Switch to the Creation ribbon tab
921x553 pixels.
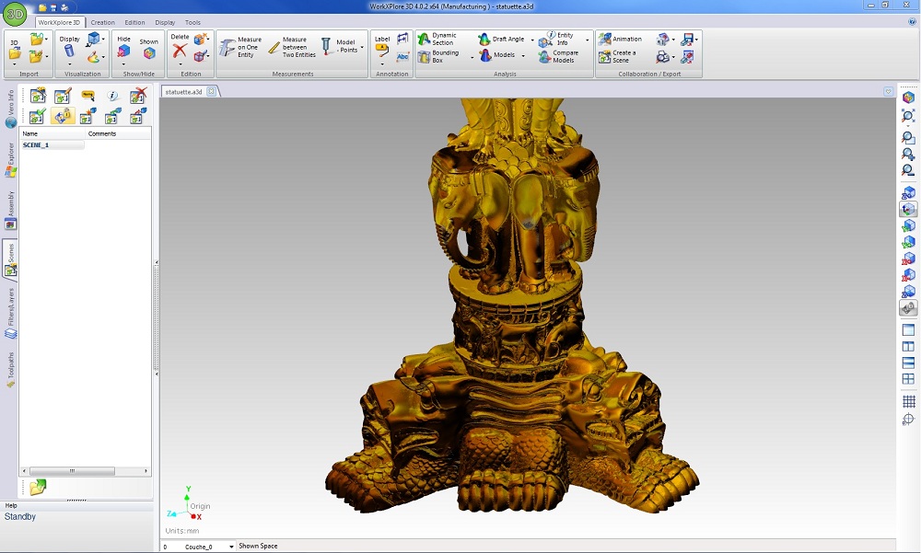pyautogui.click(x=102, y=22)
